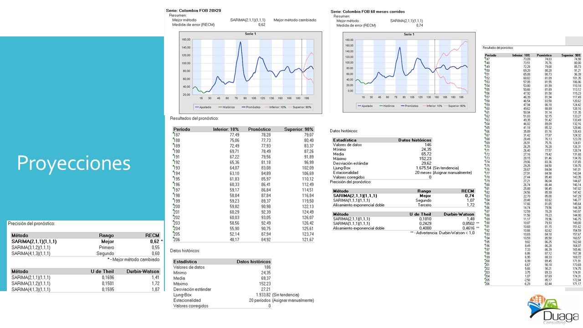Select value 77,49 in center table period 187

[234, 135]
